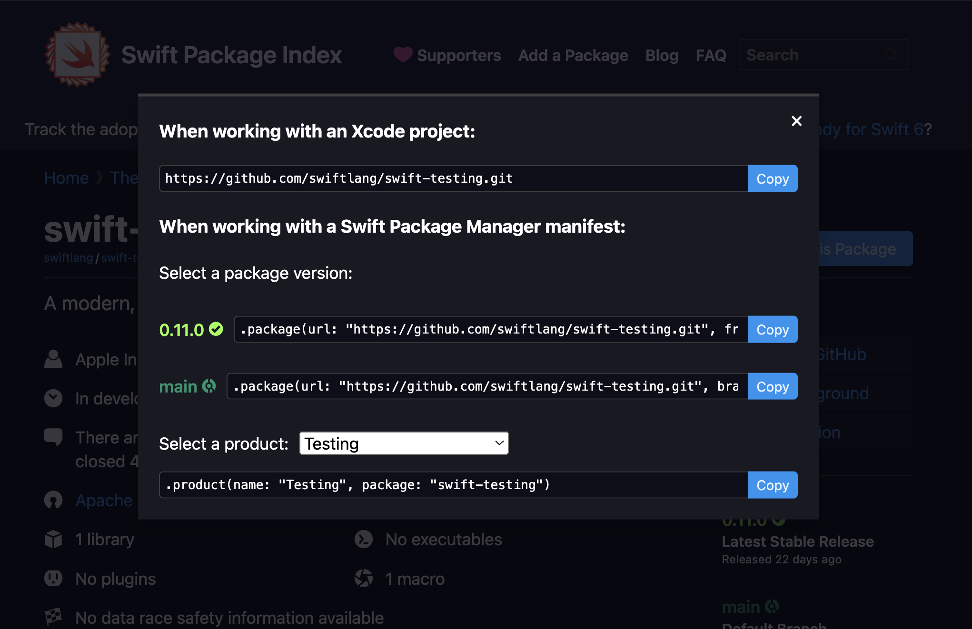Screen dimensions: 972x629
Task: Open the Apache license link
Action: coord(104,501)
